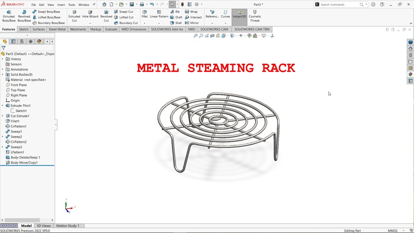
Task: Collapse the Extrude-Thin1 feature
Action: [x=3, y=105]
